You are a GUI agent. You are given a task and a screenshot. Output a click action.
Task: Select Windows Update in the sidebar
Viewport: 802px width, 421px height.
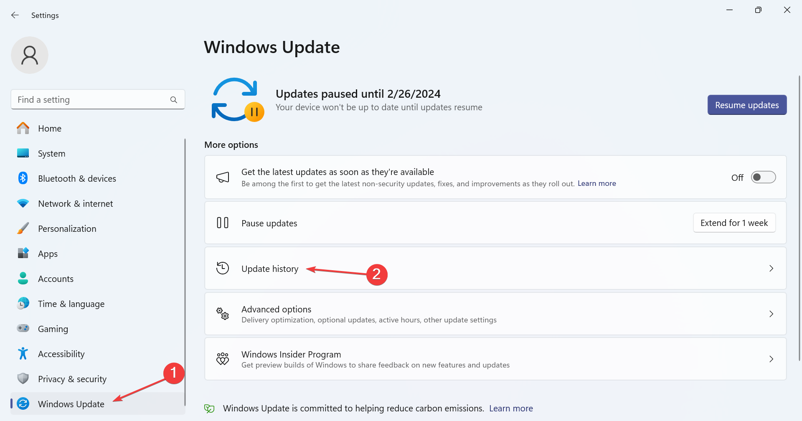(x=71, y=403)
